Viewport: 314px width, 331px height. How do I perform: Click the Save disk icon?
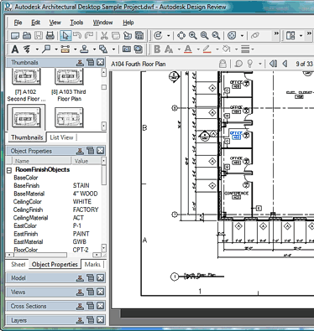tap(39, 35)
